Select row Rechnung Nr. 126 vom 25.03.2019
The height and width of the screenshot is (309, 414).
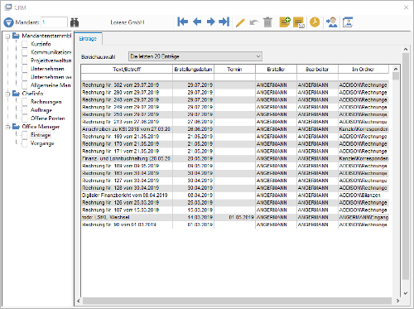235,203
